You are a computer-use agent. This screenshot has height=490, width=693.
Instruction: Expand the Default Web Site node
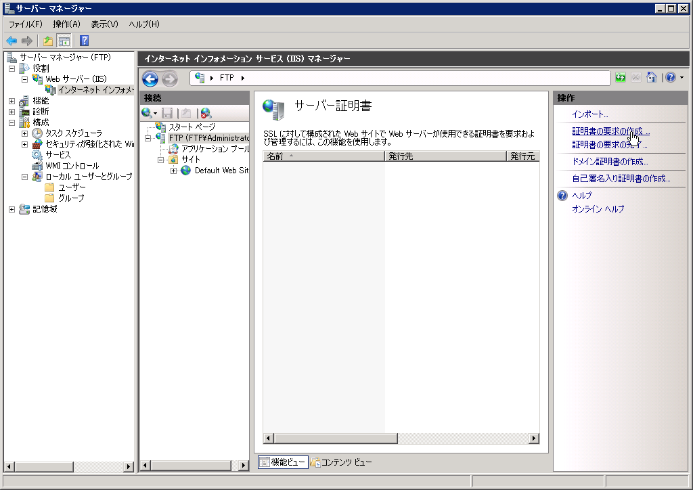pyautogui.click(x=174, y=171)
